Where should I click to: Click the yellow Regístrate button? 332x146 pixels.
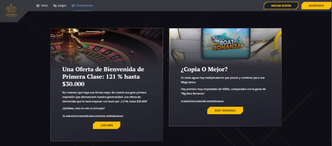tap(316, 6)
